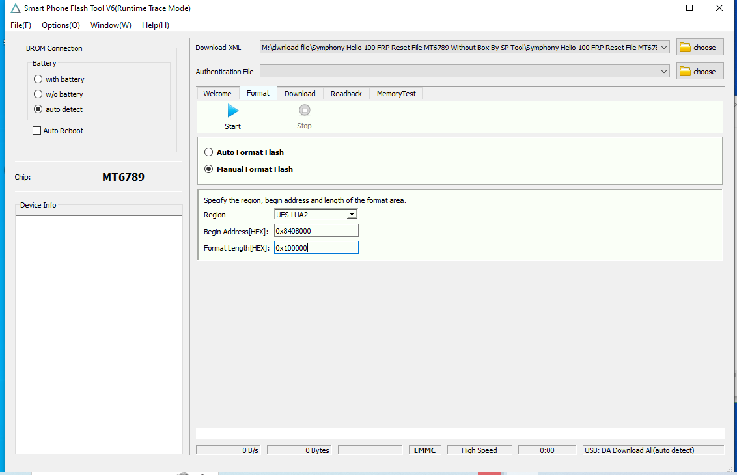Enable the Auto Reboot checkbox
737x475 pixels.
click(37, 131)
